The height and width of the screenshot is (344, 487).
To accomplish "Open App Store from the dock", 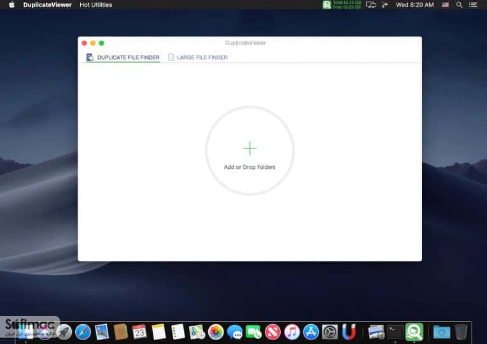I will (311, 332).
